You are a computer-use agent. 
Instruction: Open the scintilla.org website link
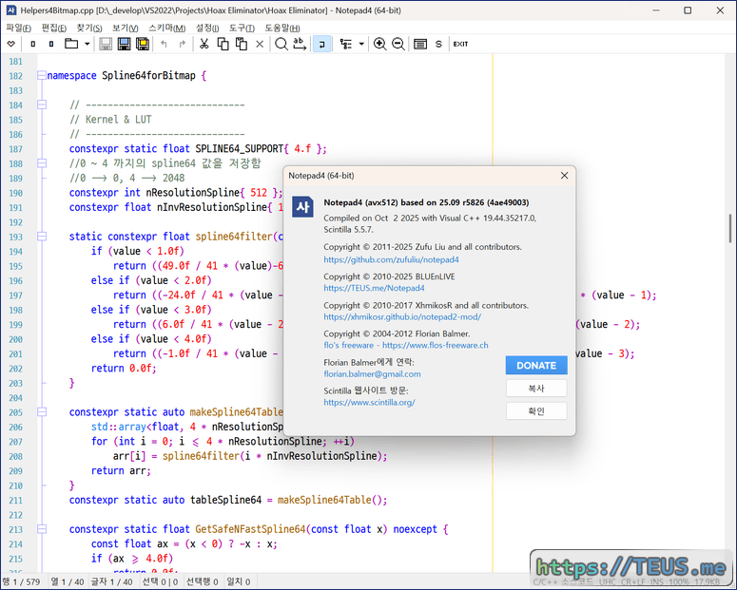pyautogui.click(x=369, y=402)
